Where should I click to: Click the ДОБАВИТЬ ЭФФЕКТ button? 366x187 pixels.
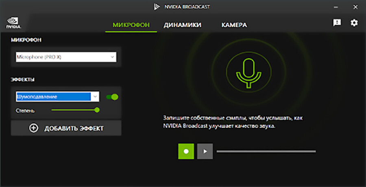point(66,128)
